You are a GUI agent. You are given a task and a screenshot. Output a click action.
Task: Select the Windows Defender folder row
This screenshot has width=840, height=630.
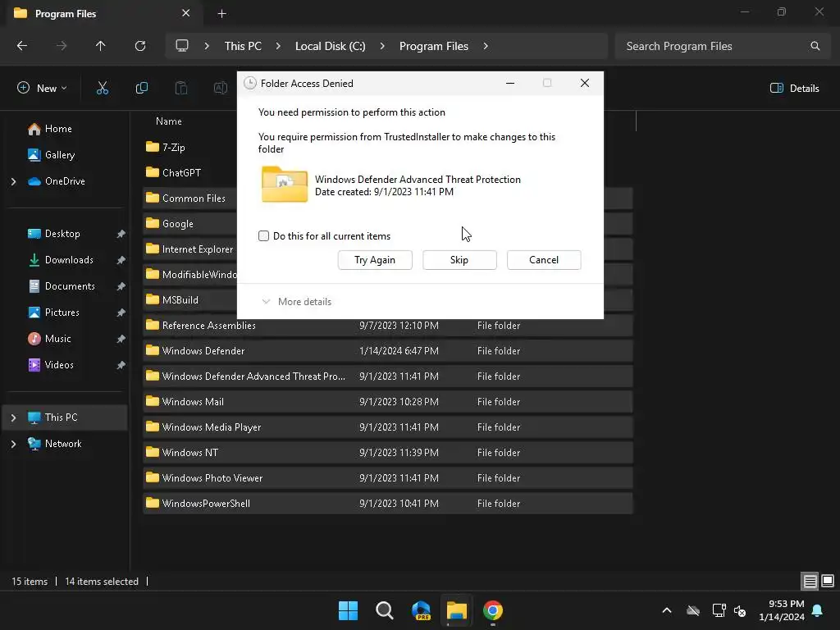[388, 351]
